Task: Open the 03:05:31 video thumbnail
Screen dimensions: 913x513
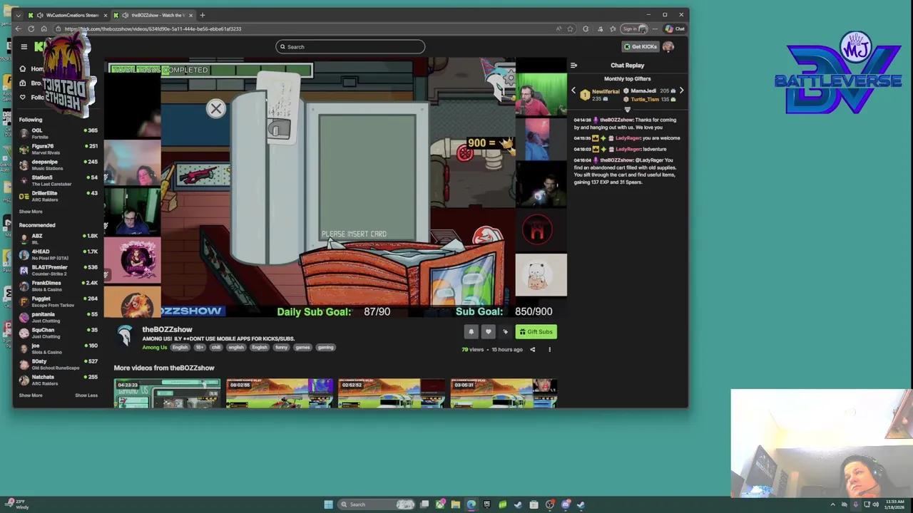Action: coord(504,393)
